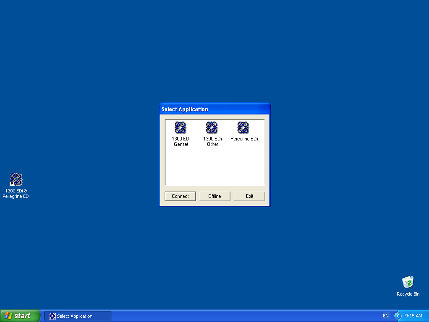Viewport: 429px width, 322px height.
Task: Click the EN language indicator
Action: [386, 316]
